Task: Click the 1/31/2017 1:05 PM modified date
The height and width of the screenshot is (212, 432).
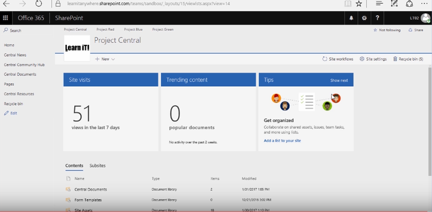Action: [x=256, y=190]
